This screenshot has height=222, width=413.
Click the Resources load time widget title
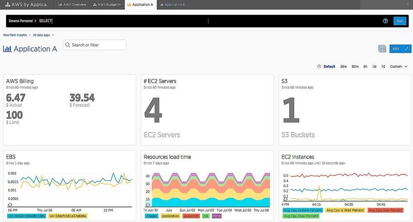tap(167, 157)
